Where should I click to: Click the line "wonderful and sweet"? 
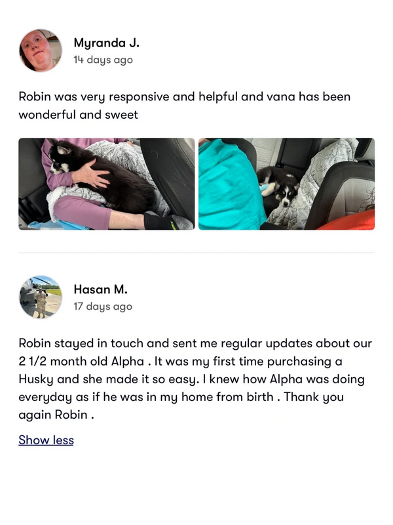pyautogui.click(x=78, y=114)
